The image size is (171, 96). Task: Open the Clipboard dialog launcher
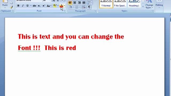[13, 11]
